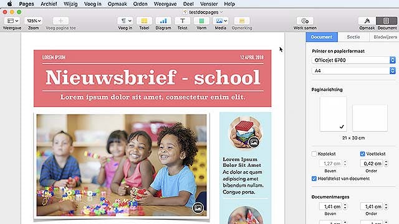Open the Opmaak format inspector
This screenshot has width=399, height=224.
click(x=367, y=21)
